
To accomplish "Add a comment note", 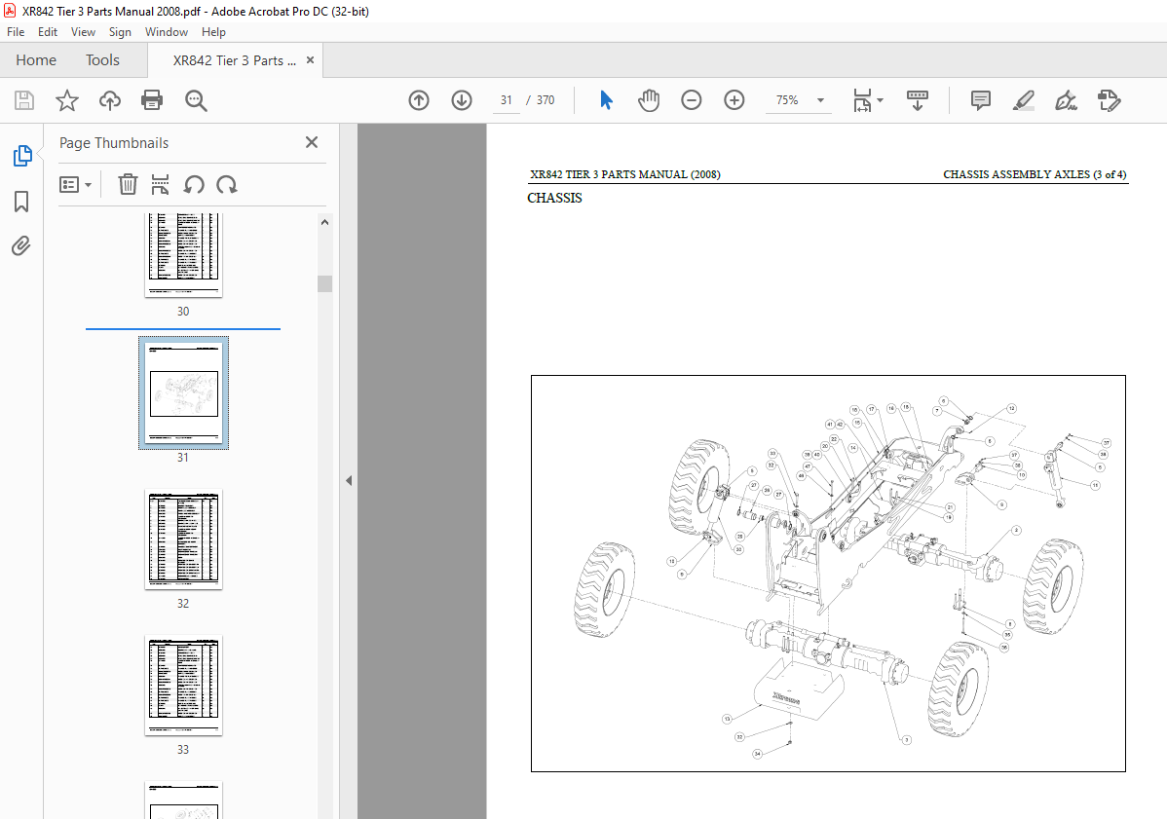I will (x=981, y=100).
